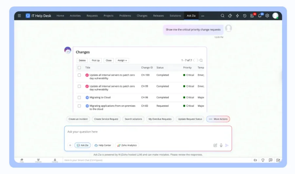Open the Solutions tab
The height and width of the screenshot is (174, 295).
175,16
